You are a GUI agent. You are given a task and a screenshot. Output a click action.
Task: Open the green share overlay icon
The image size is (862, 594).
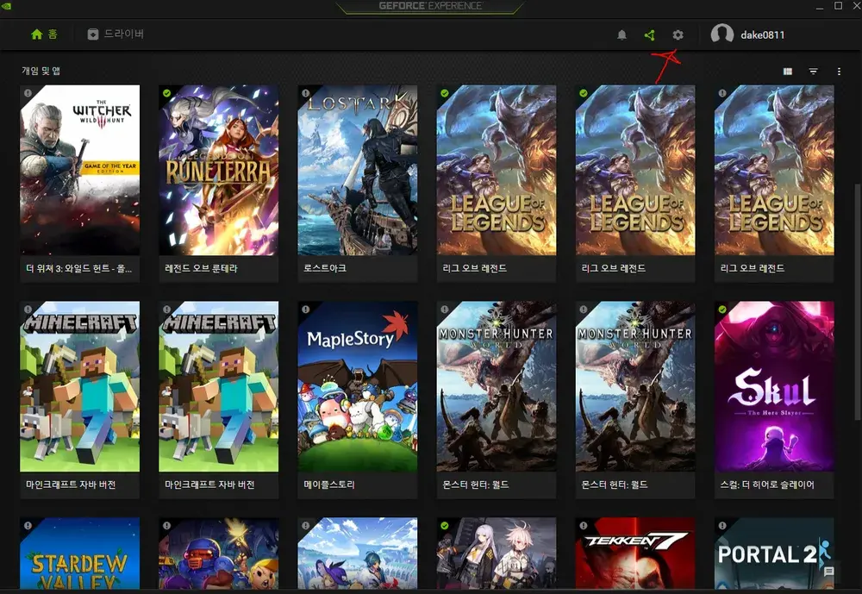click(649, 34)
